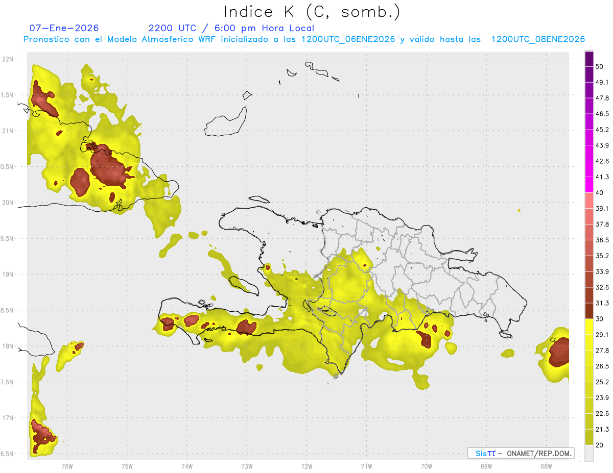Click the colorbar value '43.9'
The image size is (613, 473).
click(602, 145)
